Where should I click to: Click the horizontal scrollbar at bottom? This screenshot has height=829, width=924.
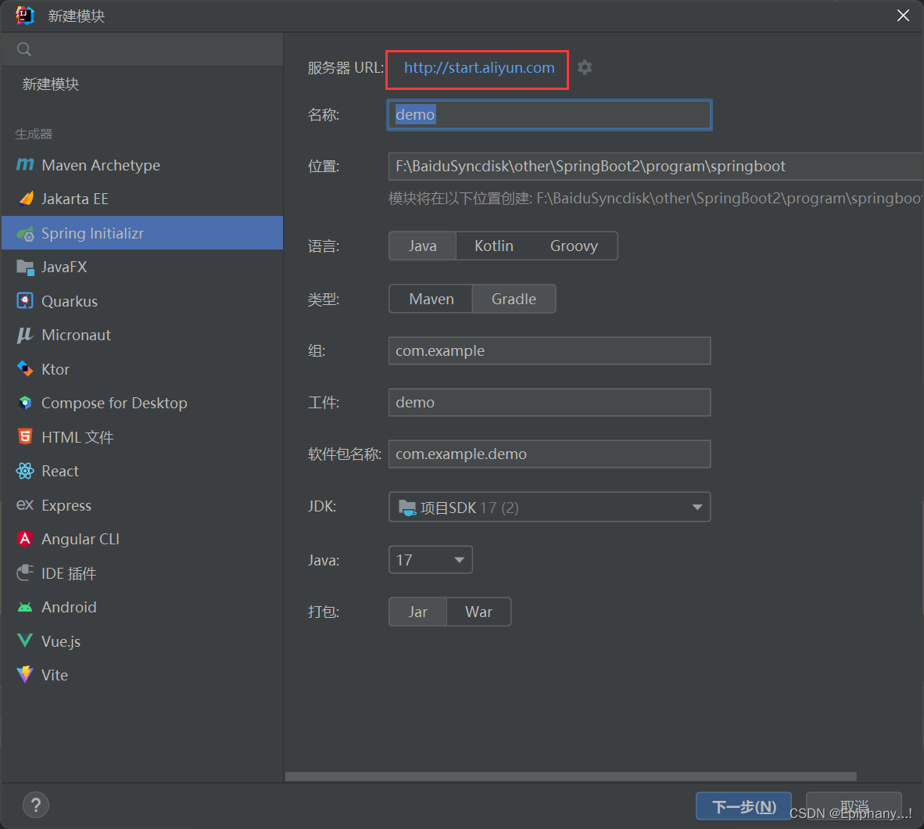(571, 777)
